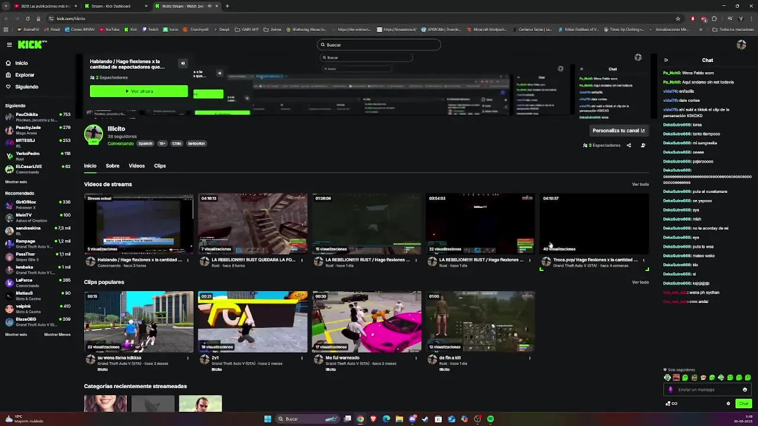Expand Mostrar más under Siguiendo
758x426 pixels.
[x=16, y=182]
